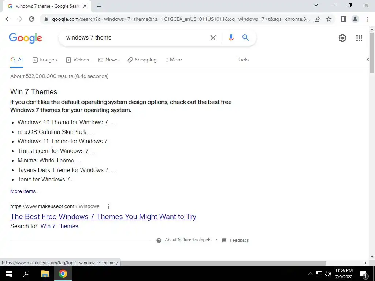Open the notification center icon

pyautogui.click(x=363, y=274)
